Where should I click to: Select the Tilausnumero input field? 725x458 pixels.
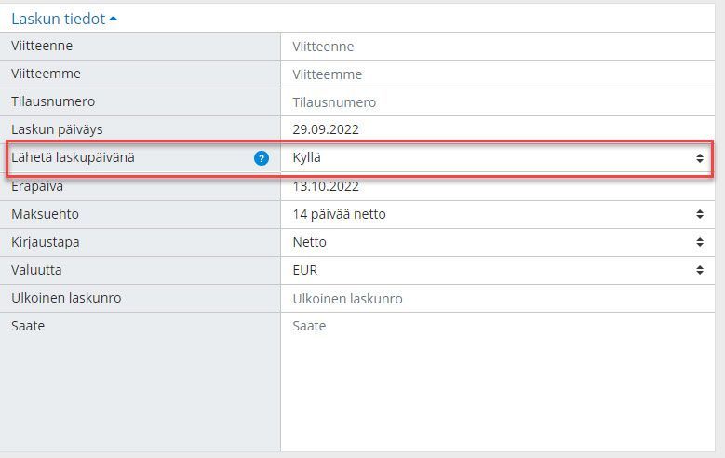497,102
